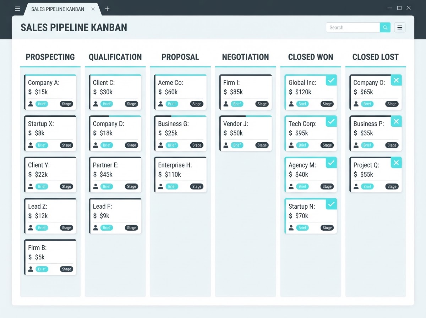Click the Proposal column header
Image resolution: width=426 pixels, height=318 pixels.
point(180,57)
